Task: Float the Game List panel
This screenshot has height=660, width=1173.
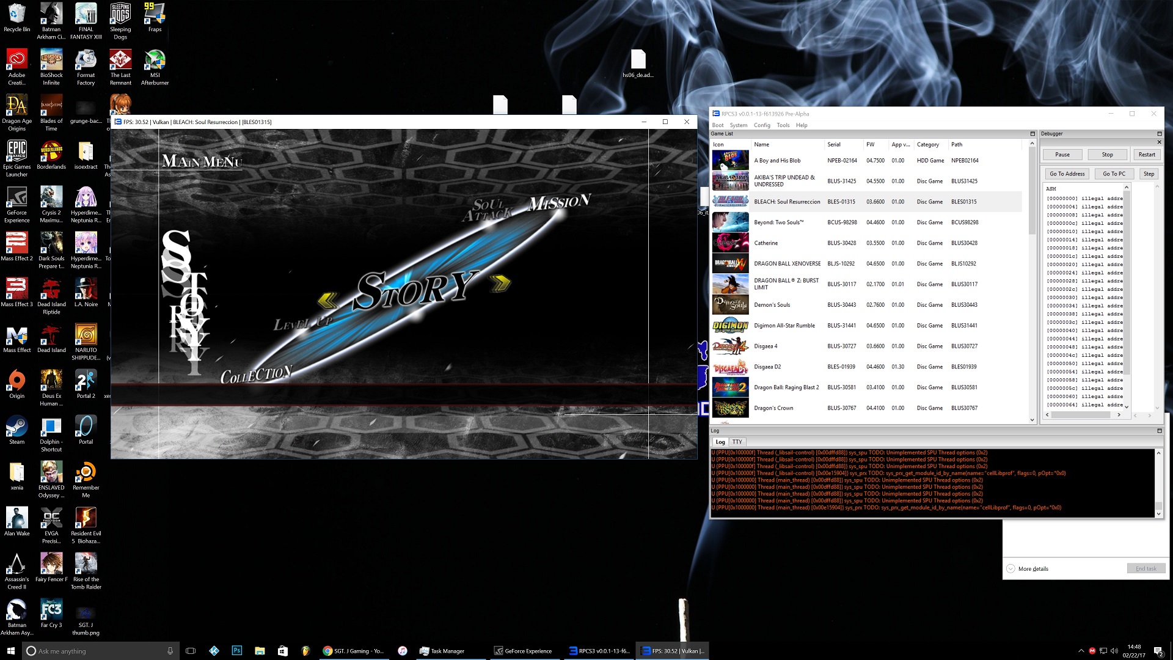Action: [1032, 134]
